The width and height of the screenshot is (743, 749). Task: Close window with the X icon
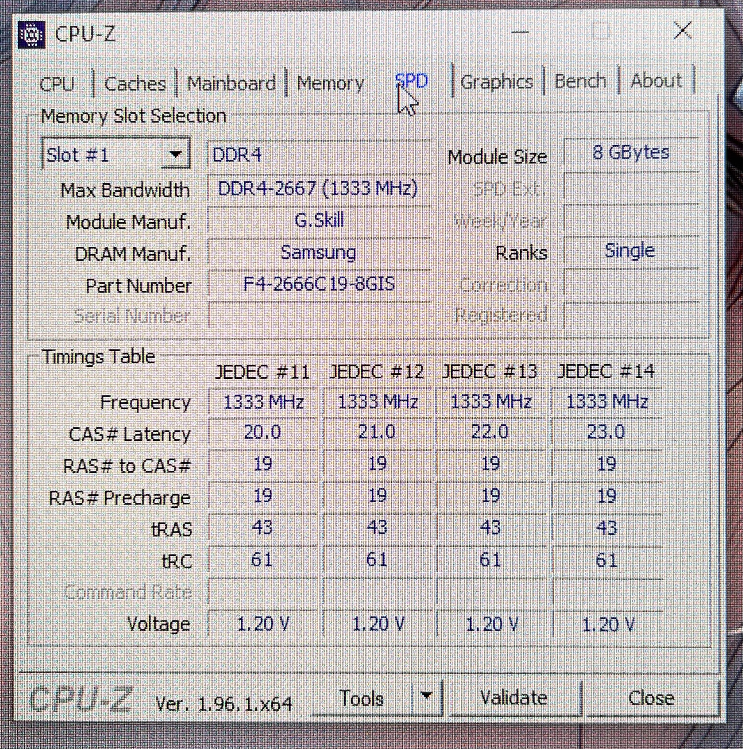683,31
